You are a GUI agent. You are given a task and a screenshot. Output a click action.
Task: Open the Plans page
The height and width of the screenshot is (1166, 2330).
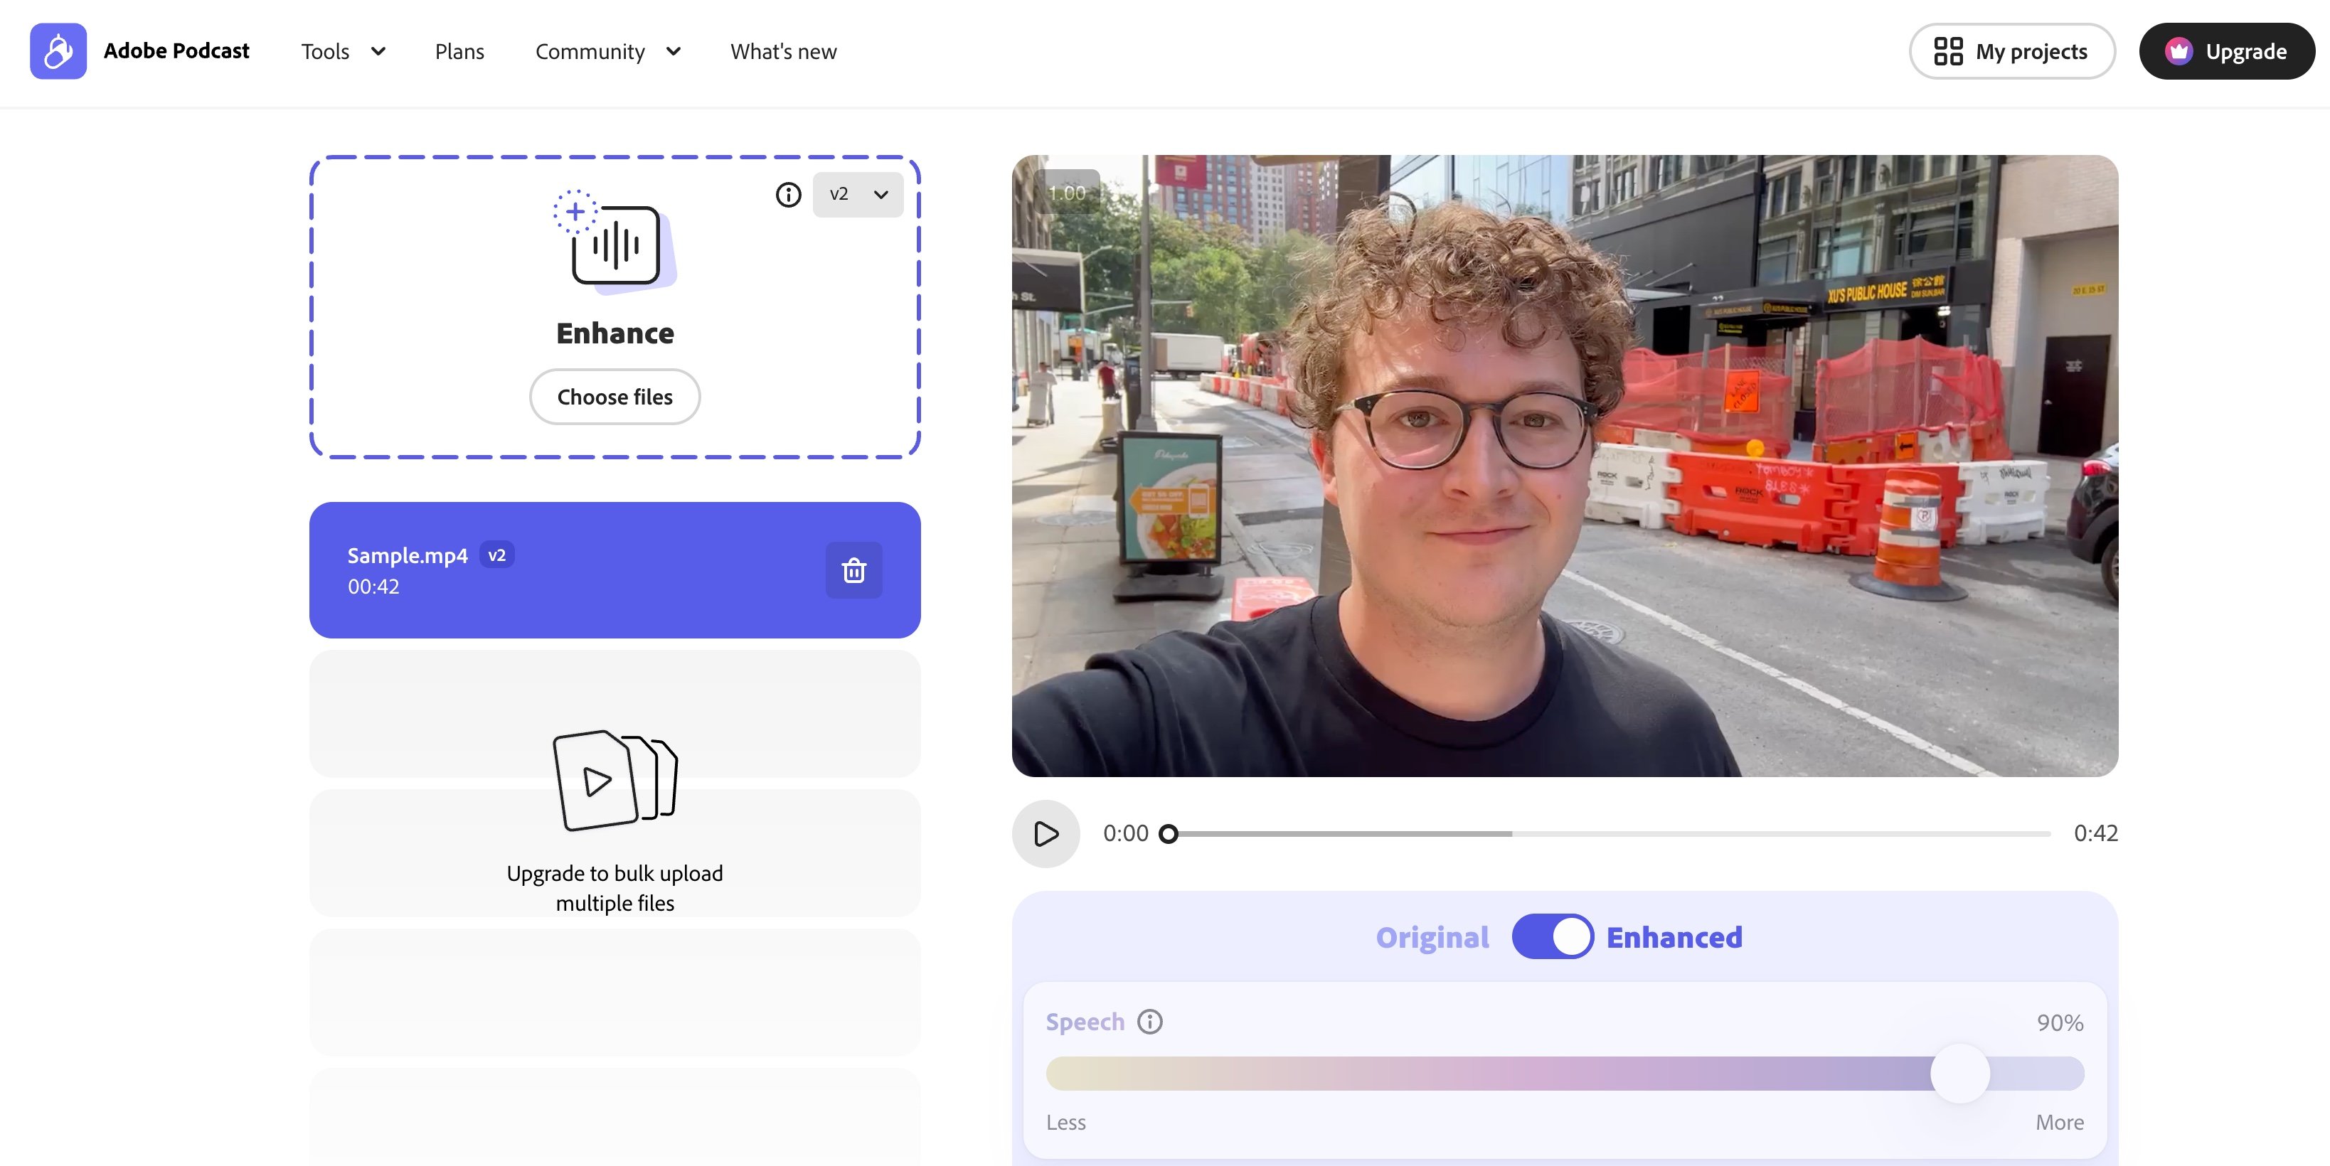pyautogui.click(x=459, y=51)
